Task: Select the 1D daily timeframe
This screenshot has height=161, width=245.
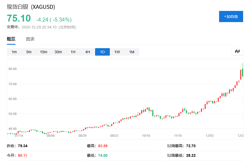Action: 102,52
